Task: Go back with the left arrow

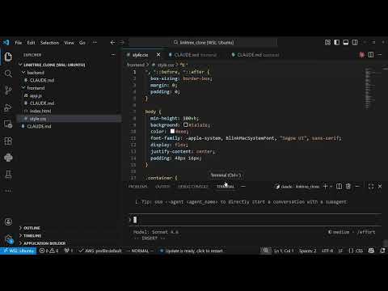Action: pyautogui.click(x=112, y=43)
